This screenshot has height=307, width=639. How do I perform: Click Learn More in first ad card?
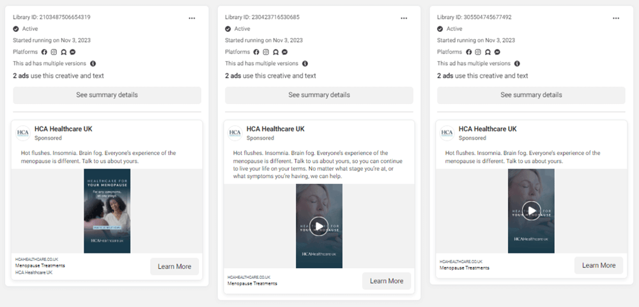[174, 267]
